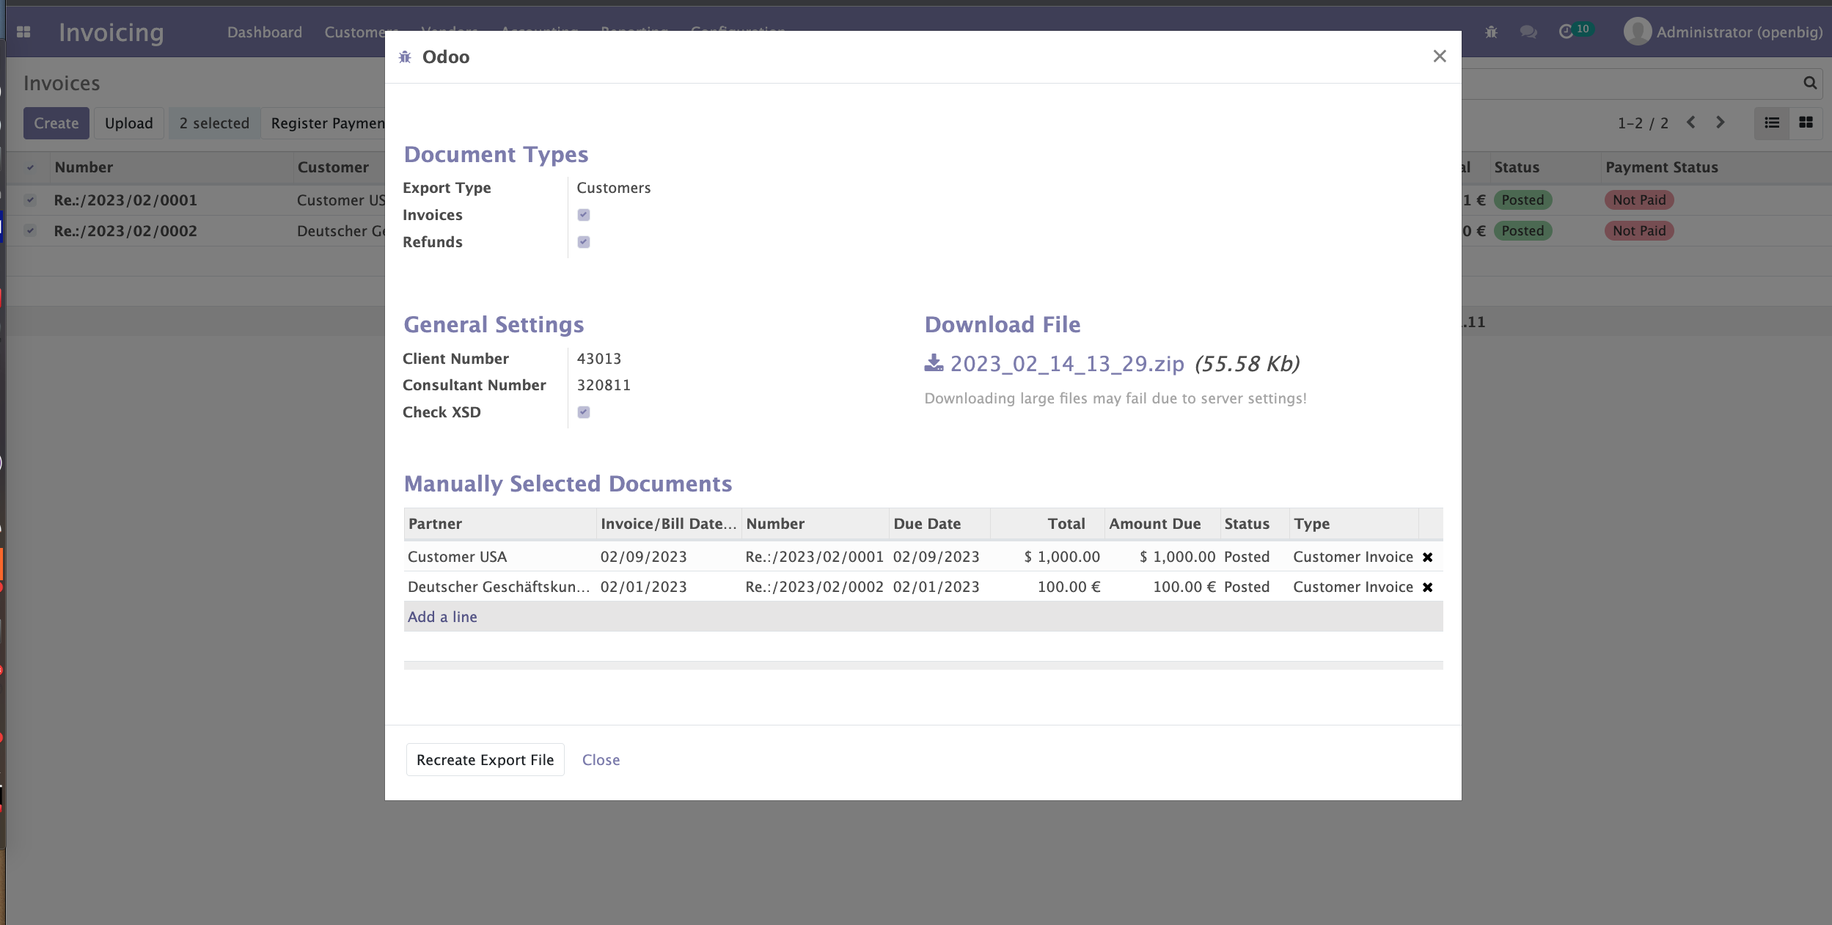
Task: Click next page navigation arrow
Action: click(1720, 122)
